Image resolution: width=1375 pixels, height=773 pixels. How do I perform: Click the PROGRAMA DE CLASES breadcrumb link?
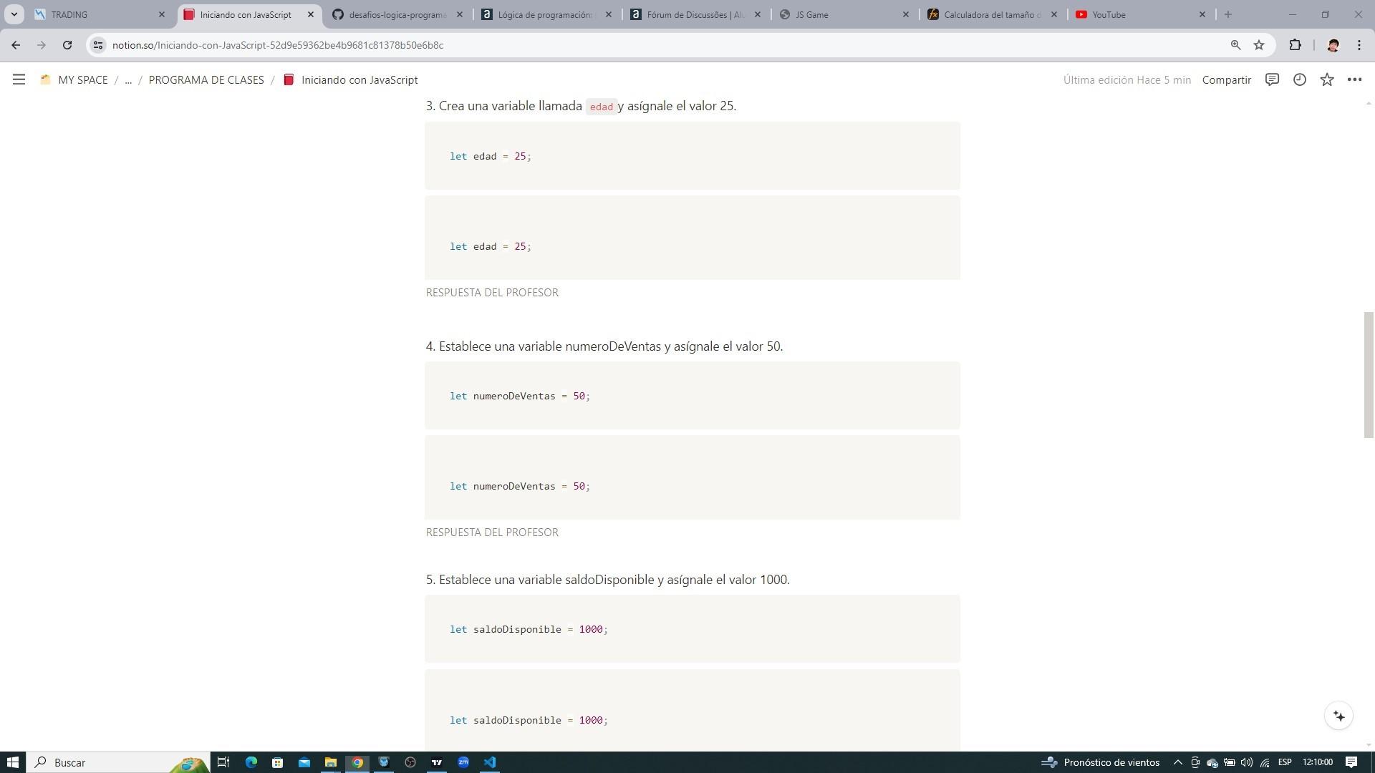click(206, 79)
